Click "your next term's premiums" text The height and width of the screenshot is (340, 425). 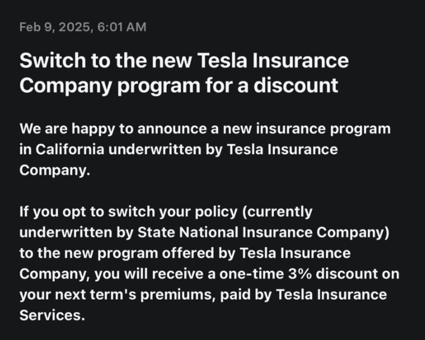[116, 295]
